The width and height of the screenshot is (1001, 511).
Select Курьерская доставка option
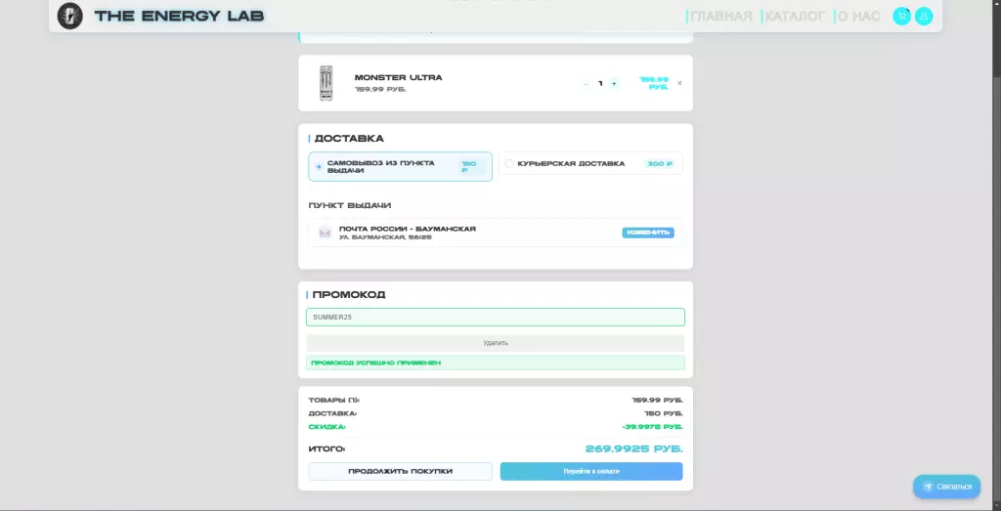point(590,163)
